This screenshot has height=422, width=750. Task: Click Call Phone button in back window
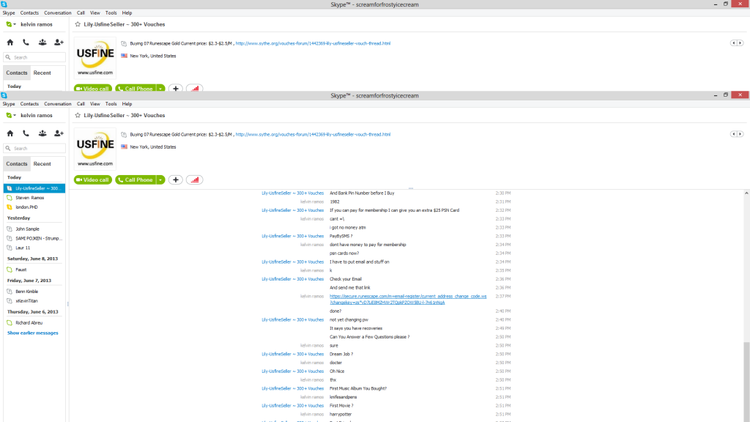tap(135, 89)
